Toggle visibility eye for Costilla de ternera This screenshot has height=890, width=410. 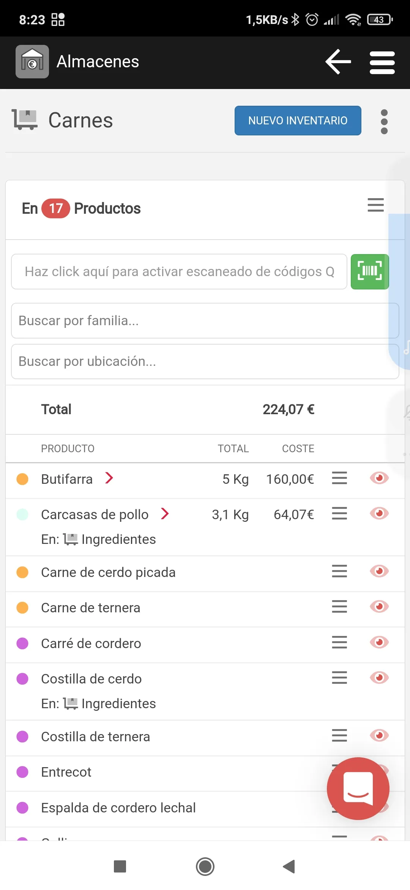[379, 735]
